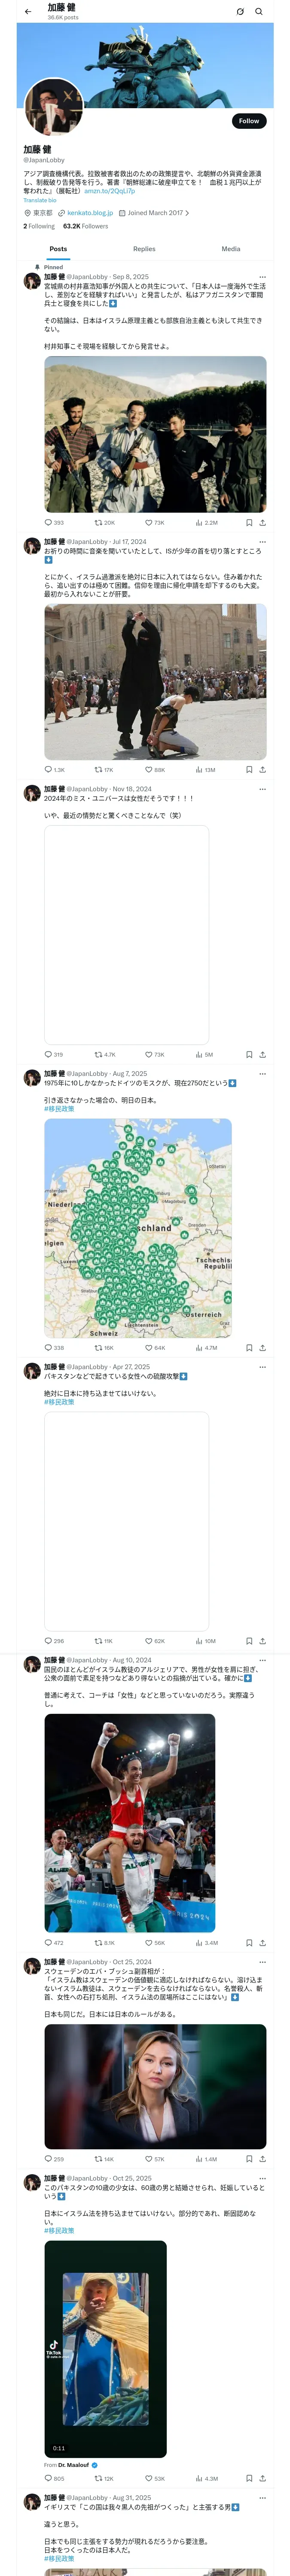Click the Translate bio link
This screenshot has width=290, height=2576.
pyautogui.click(x=40, y=200)
